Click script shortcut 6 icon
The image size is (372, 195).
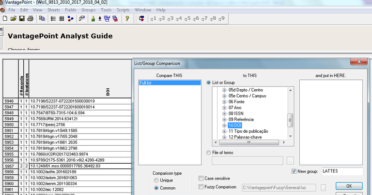[x=196, y=18]
